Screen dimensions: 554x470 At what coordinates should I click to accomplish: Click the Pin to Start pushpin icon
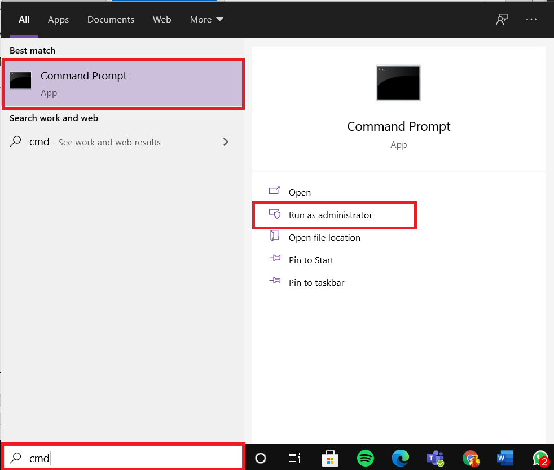(275, 260)
